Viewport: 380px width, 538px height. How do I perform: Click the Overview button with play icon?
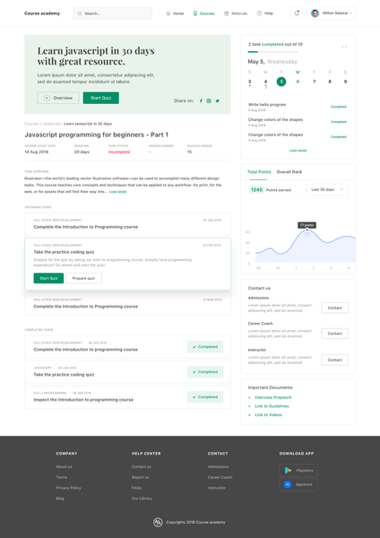58,98
